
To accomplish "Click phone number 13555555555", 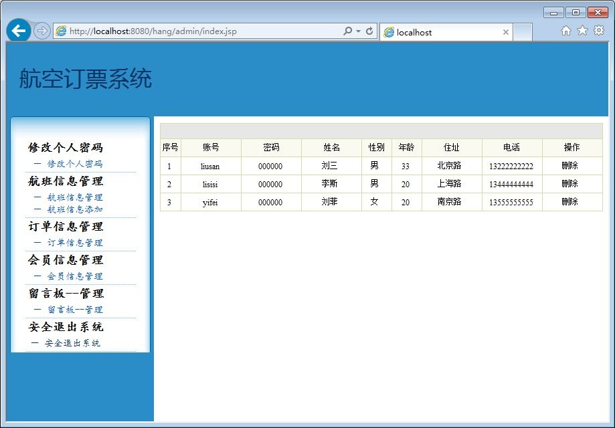I will [x=511, y=202].
